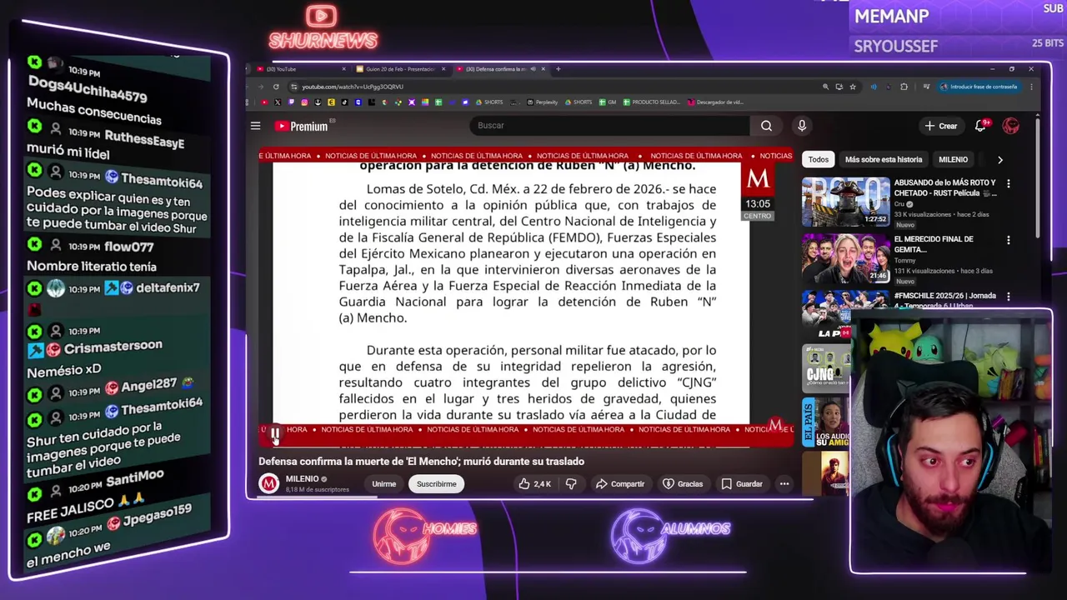Open the YouTube guide hamburger menu
Viewport: 1067px width, 600px height.
point(255,126)
